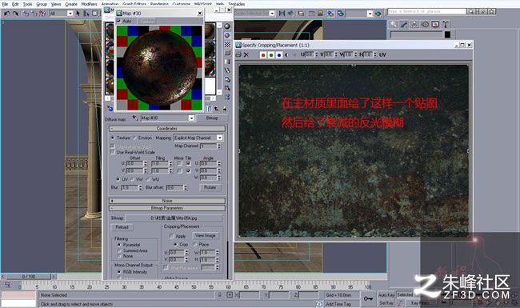Open the Display command panel tab
Screen dimensions: 520x308
coord(435,24)
